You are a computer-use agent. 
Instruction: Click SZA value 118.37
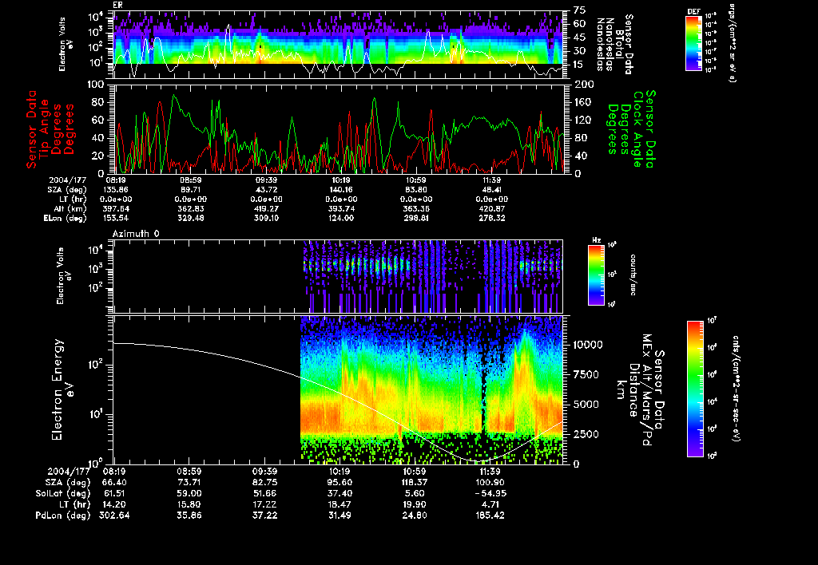[415, 482]
